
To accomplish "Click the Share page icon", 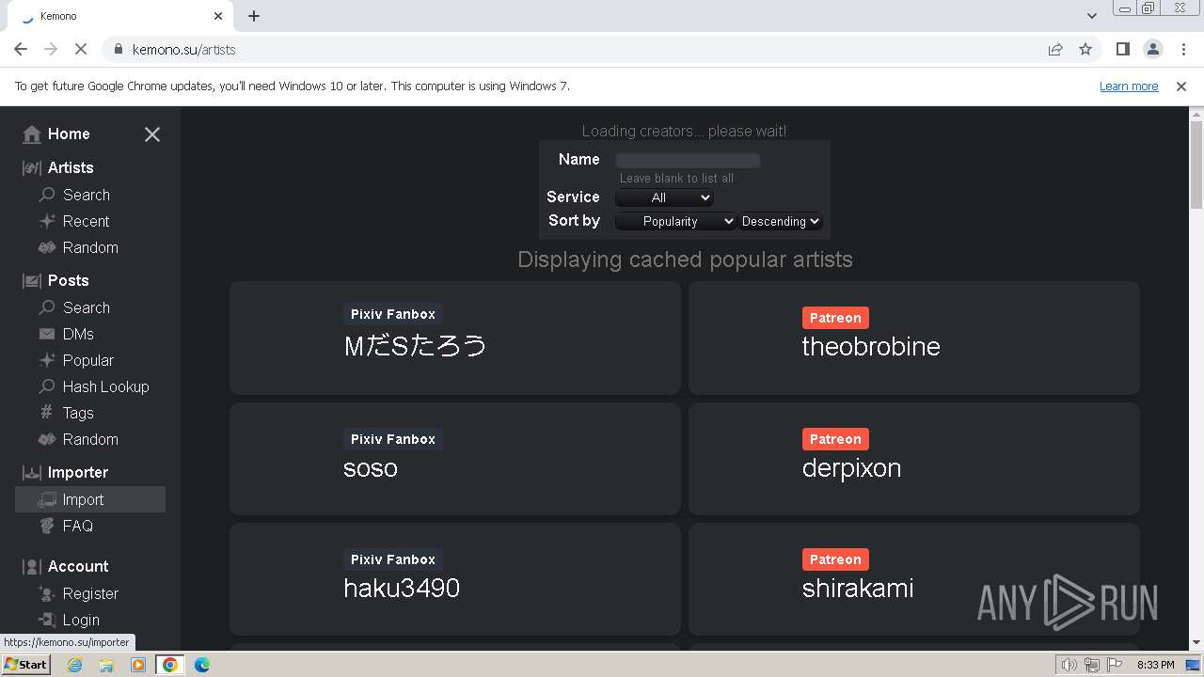I will pyautogui.click(x=1055, y=49).
